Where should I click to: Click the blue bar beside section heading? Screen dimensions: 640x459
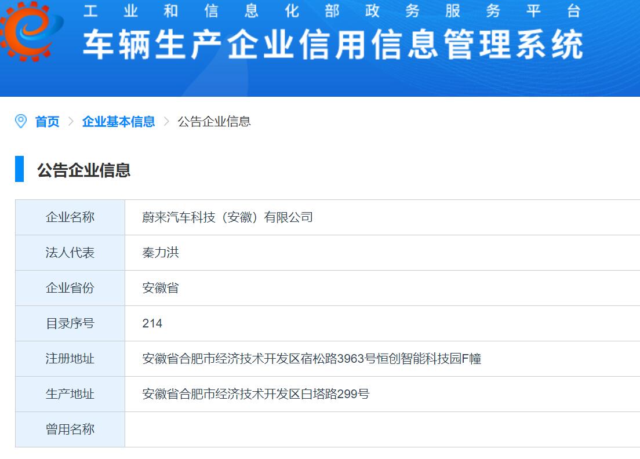point(20,169)
